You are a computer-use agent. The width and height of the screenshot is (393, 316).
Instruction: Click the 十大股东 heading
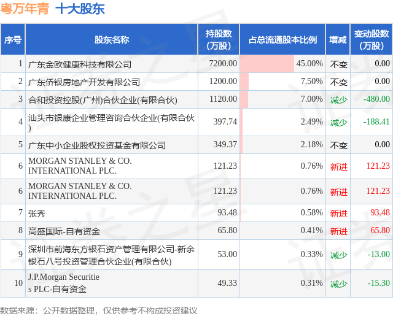click(x=80, y=9)
